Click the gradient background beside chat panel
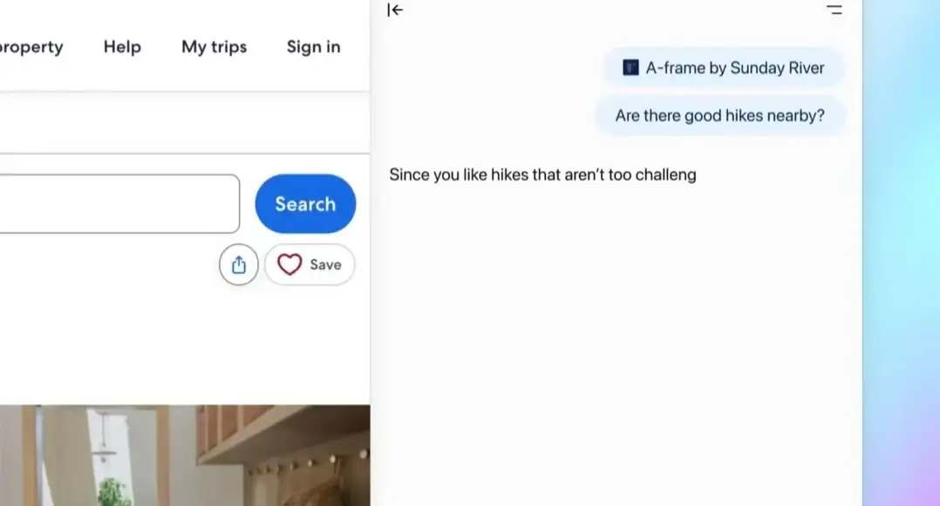Image resolution: width=940 pixels, height=506 pixels. coord(901,253)
